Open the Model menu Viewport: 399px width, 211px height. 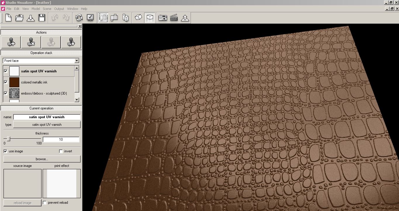(36, 9)
